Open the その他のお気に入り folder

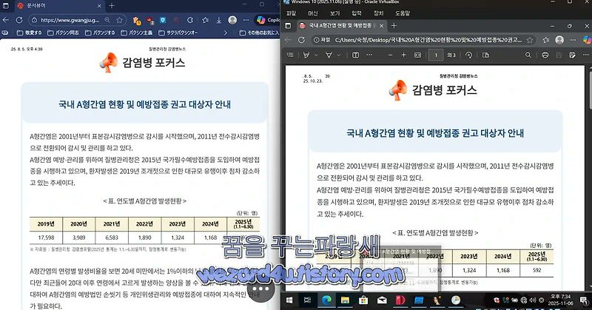tap(260, 33)
